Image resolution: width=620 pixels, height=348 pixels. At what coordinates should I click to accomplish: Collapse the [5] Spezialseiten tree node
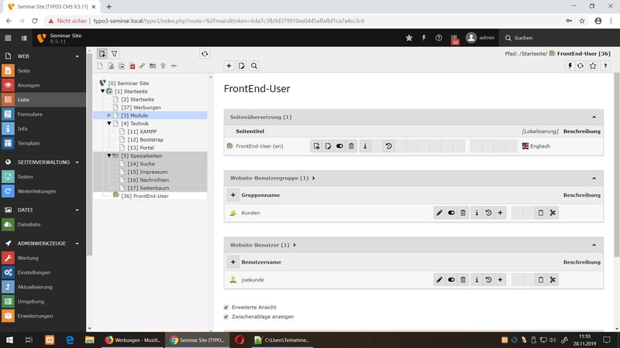(109, 155)
